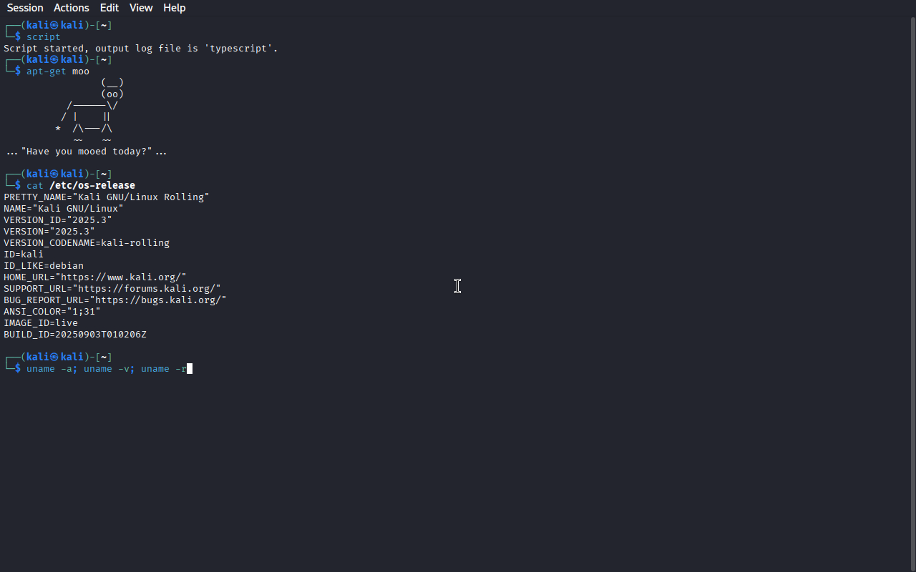The height and width of the screenshot is (572, 916).
Task: Click the 'apt-get moo' command text
Action: (x=58, y=71)
